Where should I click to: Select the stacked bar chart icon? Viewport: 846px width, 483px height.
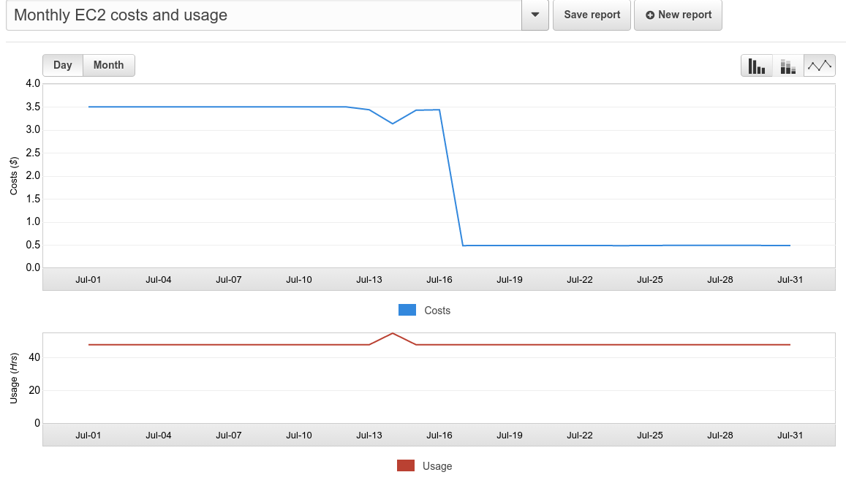tap(788, 65)
